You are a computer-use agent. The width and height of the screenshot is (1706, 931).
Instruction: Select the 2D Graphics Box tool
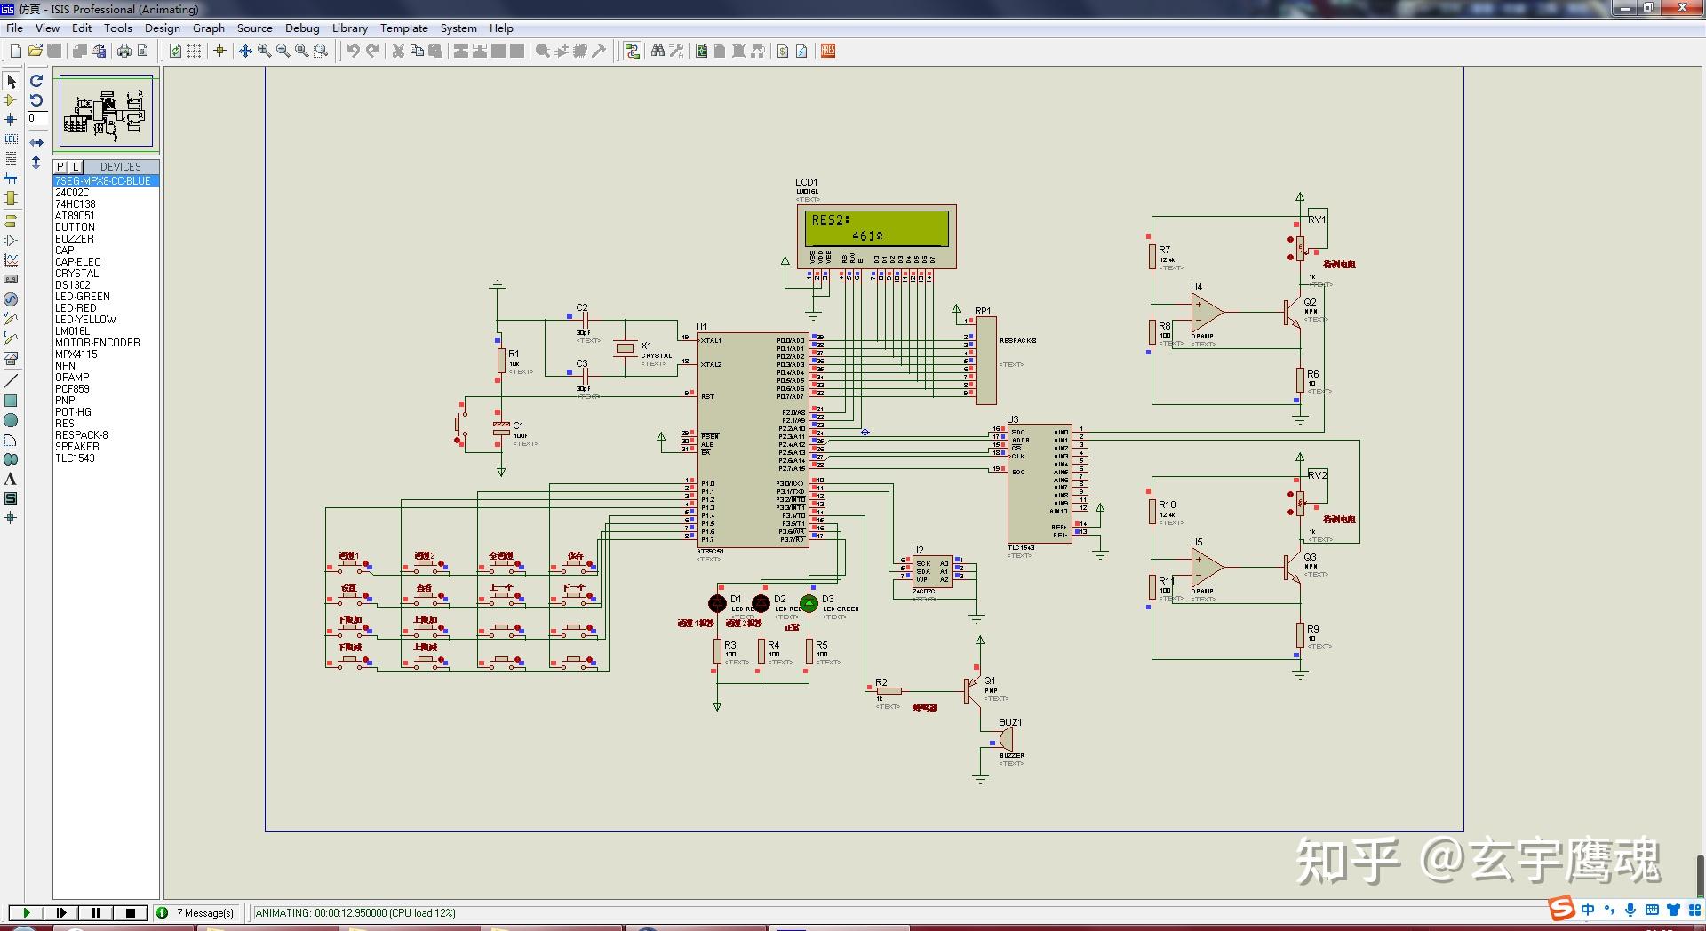(11, 401)
